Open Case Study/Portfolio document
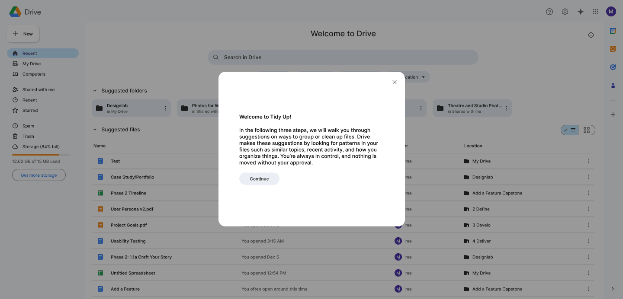The image size is (623, 299). 132,177
